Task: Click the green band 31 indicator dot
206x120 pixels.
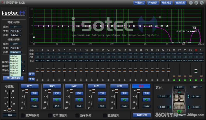Action: pyautogui.click(x=201, y=80)
